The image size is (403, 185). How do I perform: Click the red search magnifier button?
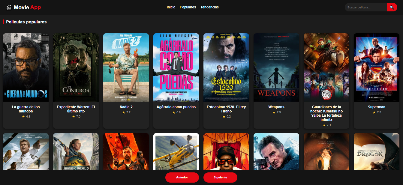(x=392, y=7)
